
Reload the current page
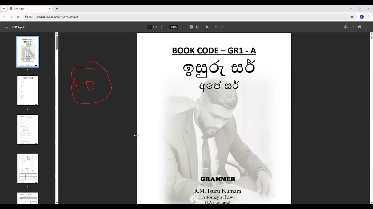pyautogui.click(x=18, y=17)
